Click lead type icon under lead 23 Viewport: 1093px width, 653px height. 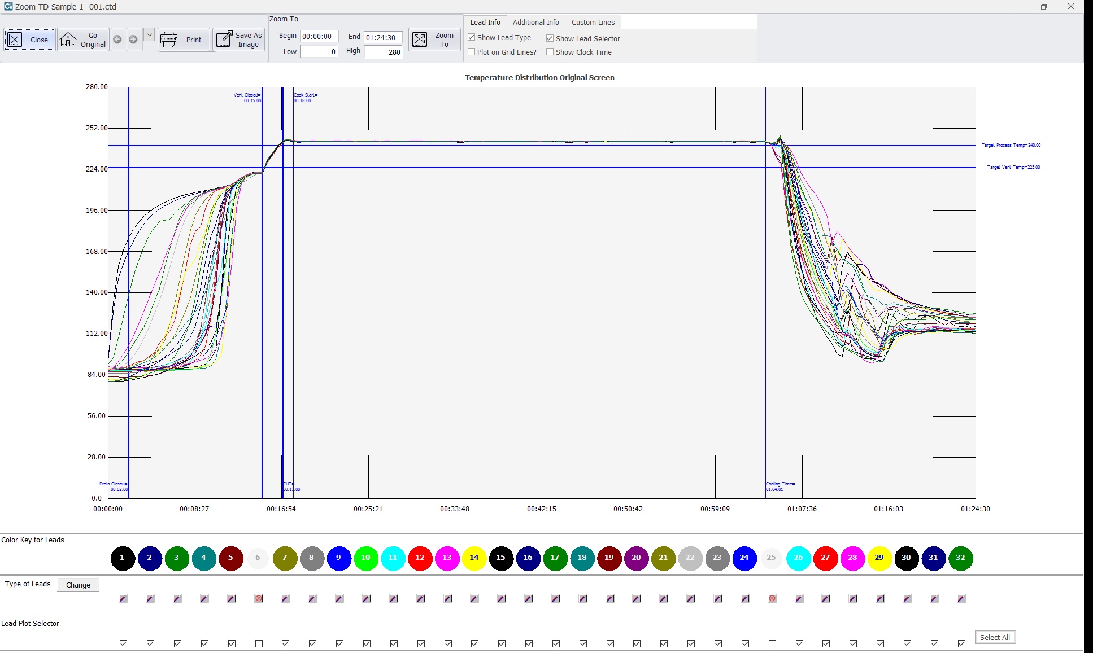pos(718,598)
